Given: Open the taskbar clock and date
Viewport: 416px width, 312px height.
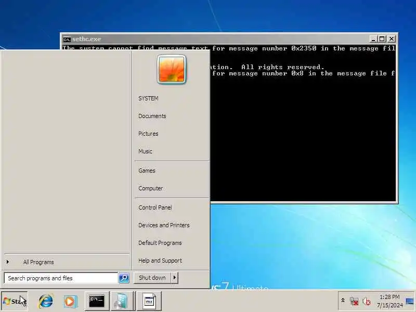Looking at the screenshot, I should pos(389,301).
